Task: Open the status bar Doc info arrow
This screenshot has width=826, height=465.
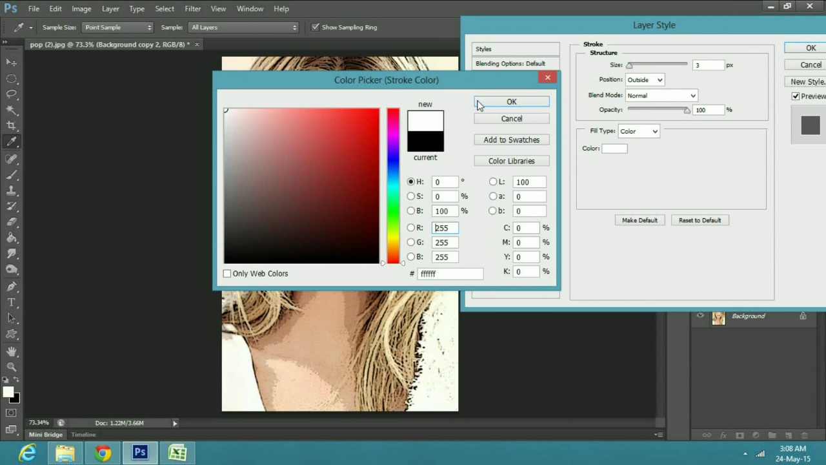Action: pyautogui.click(x=175, y=423)
